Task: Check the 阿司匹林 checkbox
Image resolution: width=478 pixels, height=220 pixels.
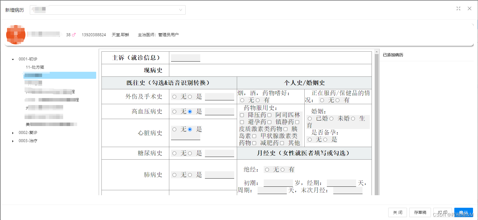Action: click(x=270, y=115)
